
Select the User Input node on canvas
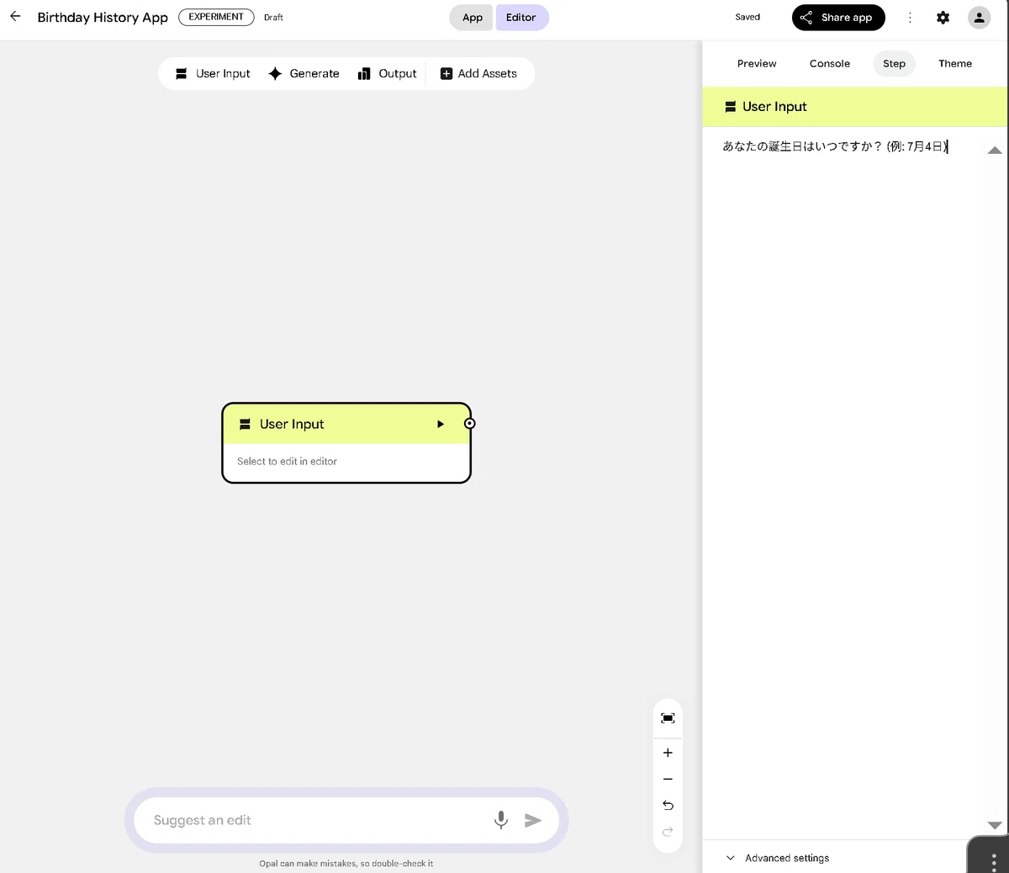(x=346, y=443)
